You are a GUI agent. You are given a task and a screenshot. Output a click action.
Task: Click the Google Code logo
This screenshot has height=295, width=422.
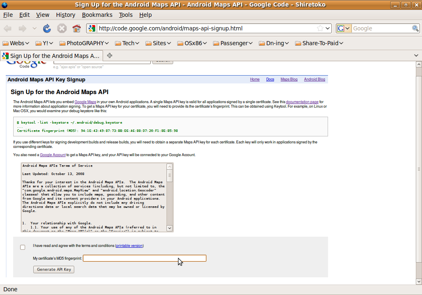click(x=26, y=65)
